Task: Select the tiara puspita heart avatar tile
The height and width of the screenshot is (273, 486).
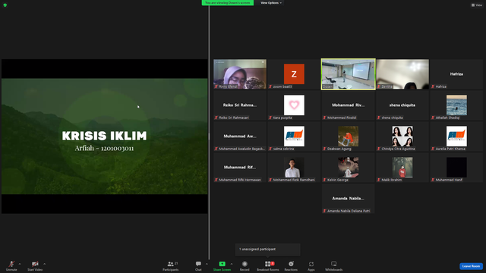Action: [x=294, y=105]
